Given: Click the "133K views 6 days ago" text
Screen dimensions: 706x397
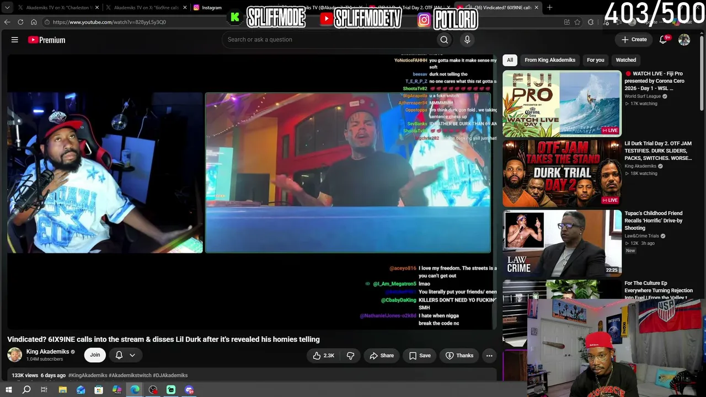Looking at the screenshot, I should tap(39, 375).
